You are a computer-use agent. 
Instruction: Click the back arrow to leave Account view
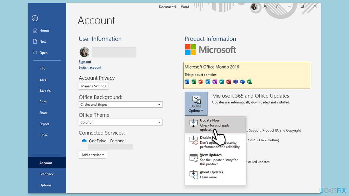tap(35, 18)
